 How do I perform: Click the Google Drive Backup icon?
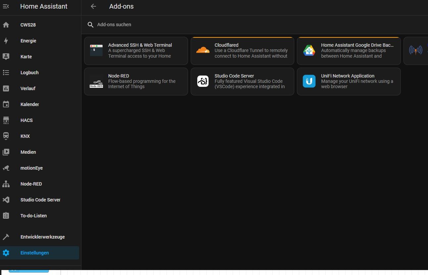click(x=309, y=50)
